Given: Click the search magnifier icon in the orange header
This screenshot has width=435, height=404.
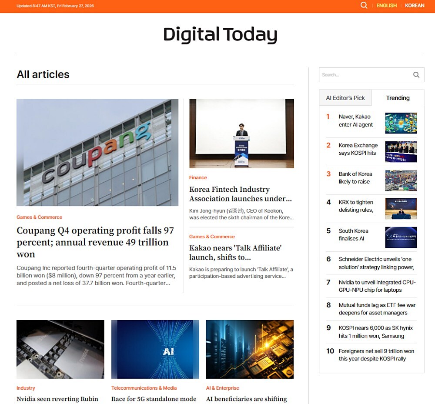Looking at the screenshot, I should click(x=364, y=5).
